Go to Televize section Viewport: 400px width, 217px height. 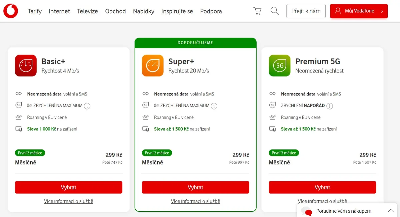87,11
